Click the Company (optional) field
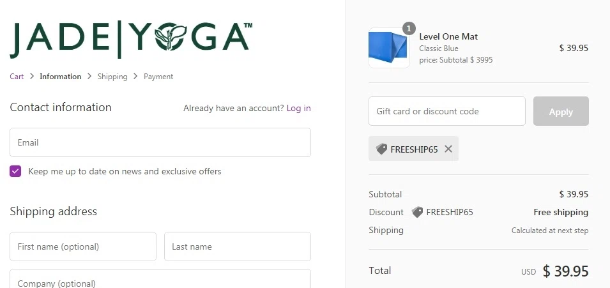The image size is (610, 288). [x=160, y=282]
